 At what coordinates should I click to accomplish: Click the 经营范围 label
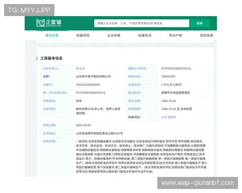click(x=49, y=141)
